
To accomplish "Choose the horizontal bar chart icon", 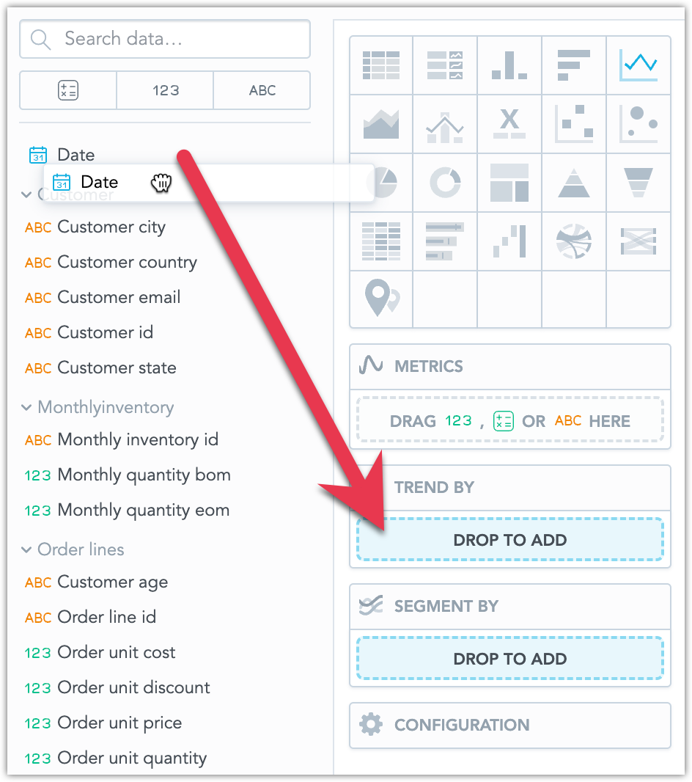I will (573, 65).
